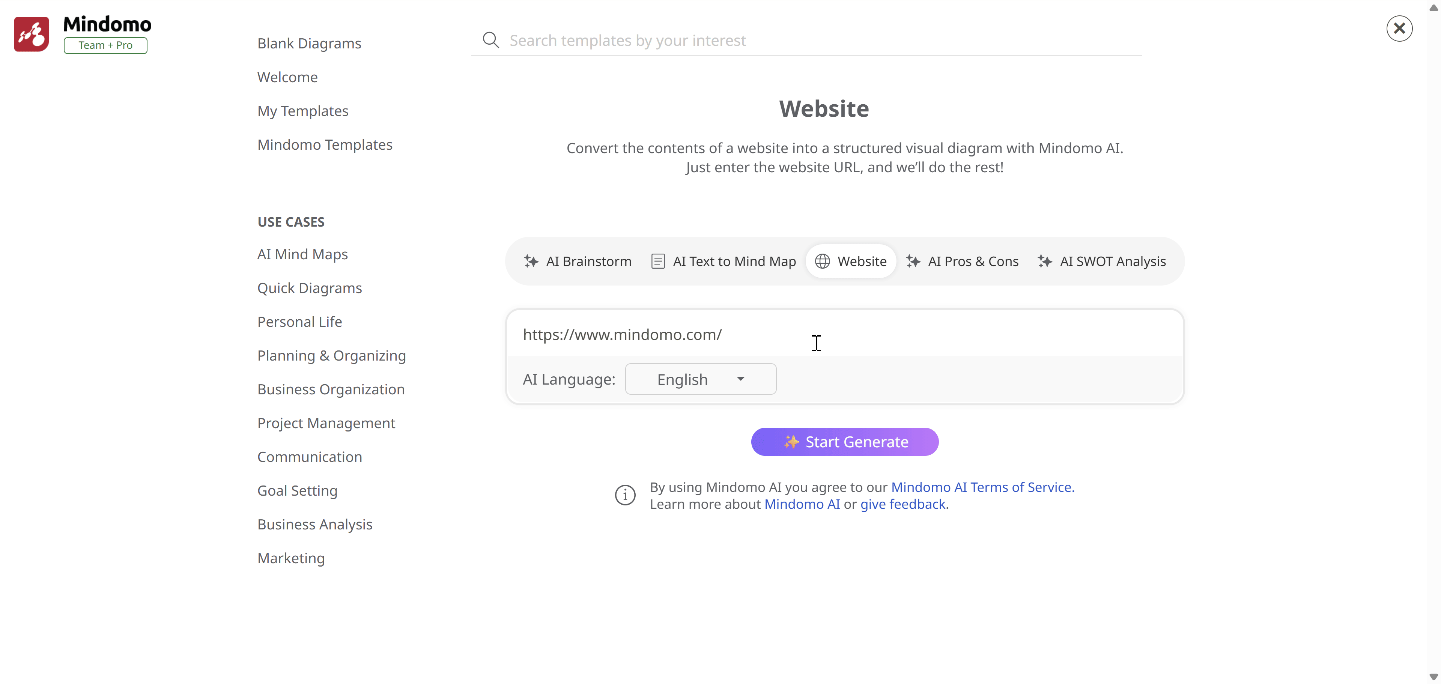Select Project Management use case
The image size is (1441, 684).
[326, 423]
